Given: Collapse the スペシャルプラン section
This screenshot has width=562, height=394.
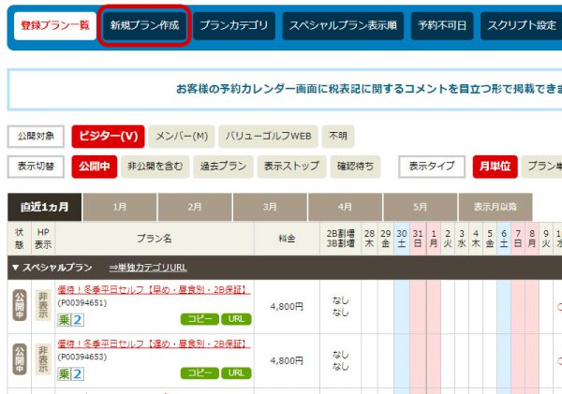Looking at the screenshot, I should pyautogui.click(x=15, y=268).
